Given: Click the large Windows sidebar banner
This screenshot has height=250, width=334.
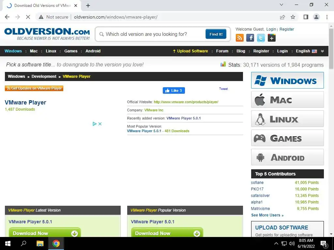Looking at the screenshot, I should click(287, 80).
